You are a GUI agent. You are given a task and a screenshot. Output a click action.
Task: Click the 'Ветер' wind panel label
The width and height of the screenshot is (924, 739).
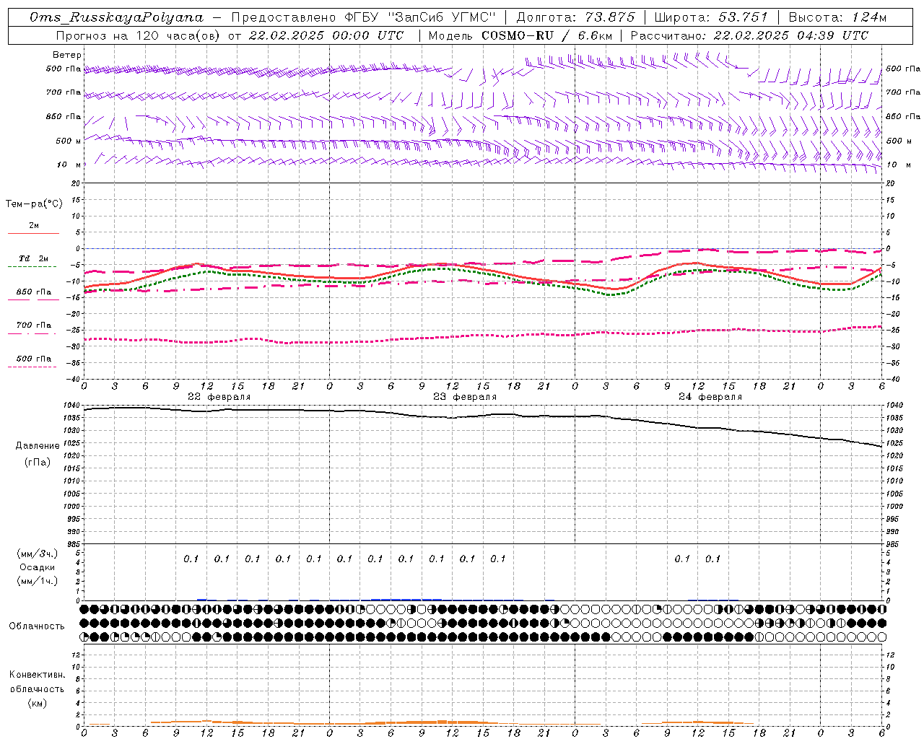(x=67, y=55)
